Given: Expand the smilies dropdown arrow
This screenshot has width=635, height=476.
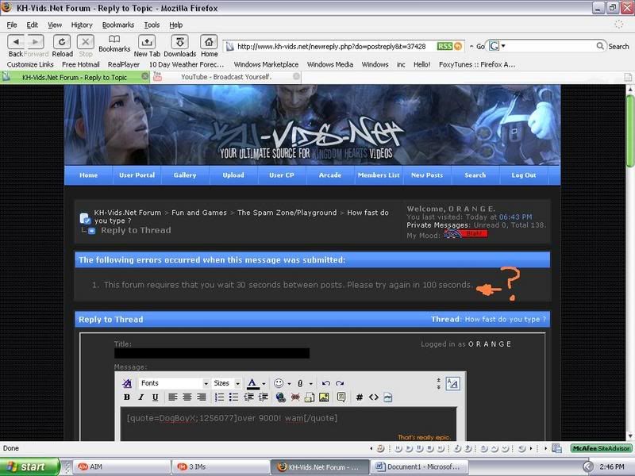Looking at the screenshot, I should click(289, 383).
